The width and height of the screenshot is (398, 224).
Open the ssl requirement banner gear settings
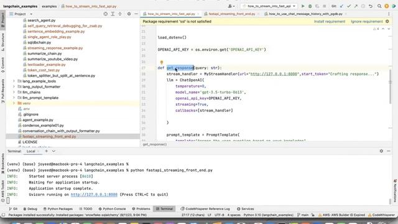pos(387,21)
